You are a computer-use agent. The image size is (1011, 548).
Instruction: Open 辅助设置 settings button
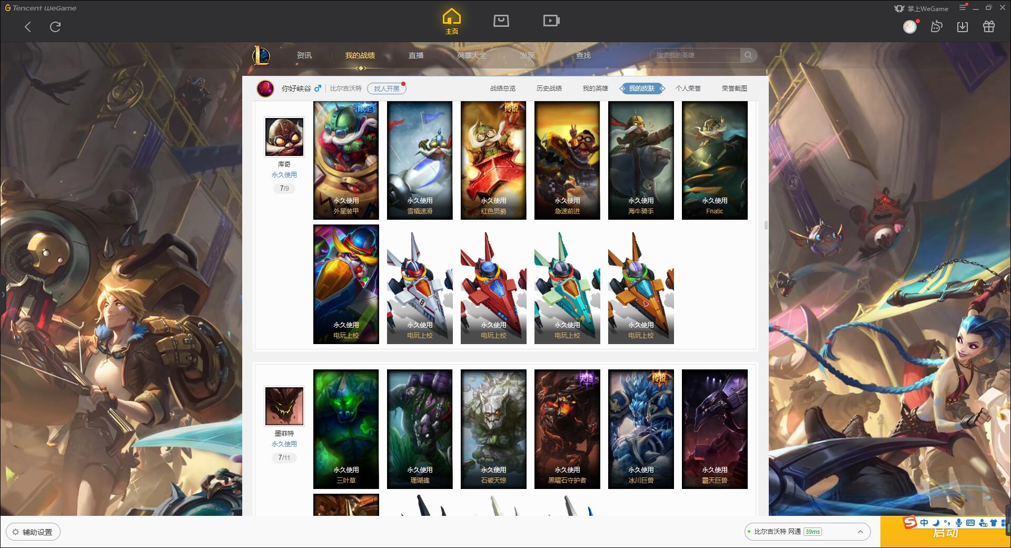(33, 532)
